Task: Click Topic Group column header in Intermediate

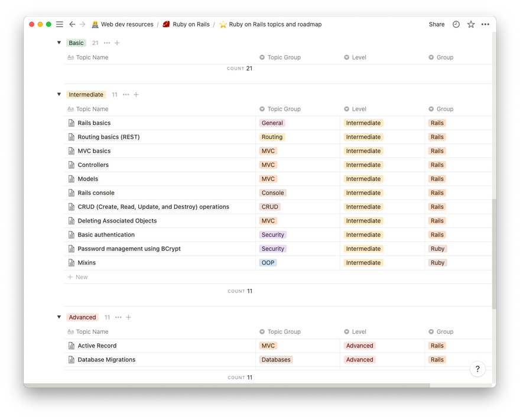Action: click(284, 109)
